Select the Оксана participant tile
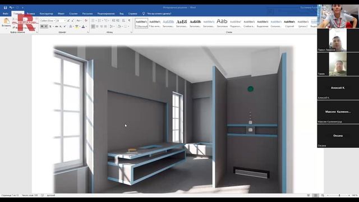This screenshot has width=359, height=202. [338, 136]
